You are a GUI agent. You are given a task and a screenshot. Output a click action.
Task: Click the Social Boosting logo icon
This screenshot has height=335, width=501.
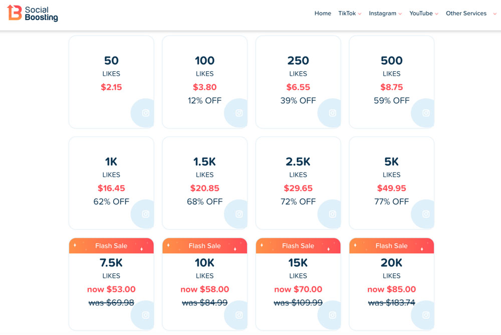point(13,13)
